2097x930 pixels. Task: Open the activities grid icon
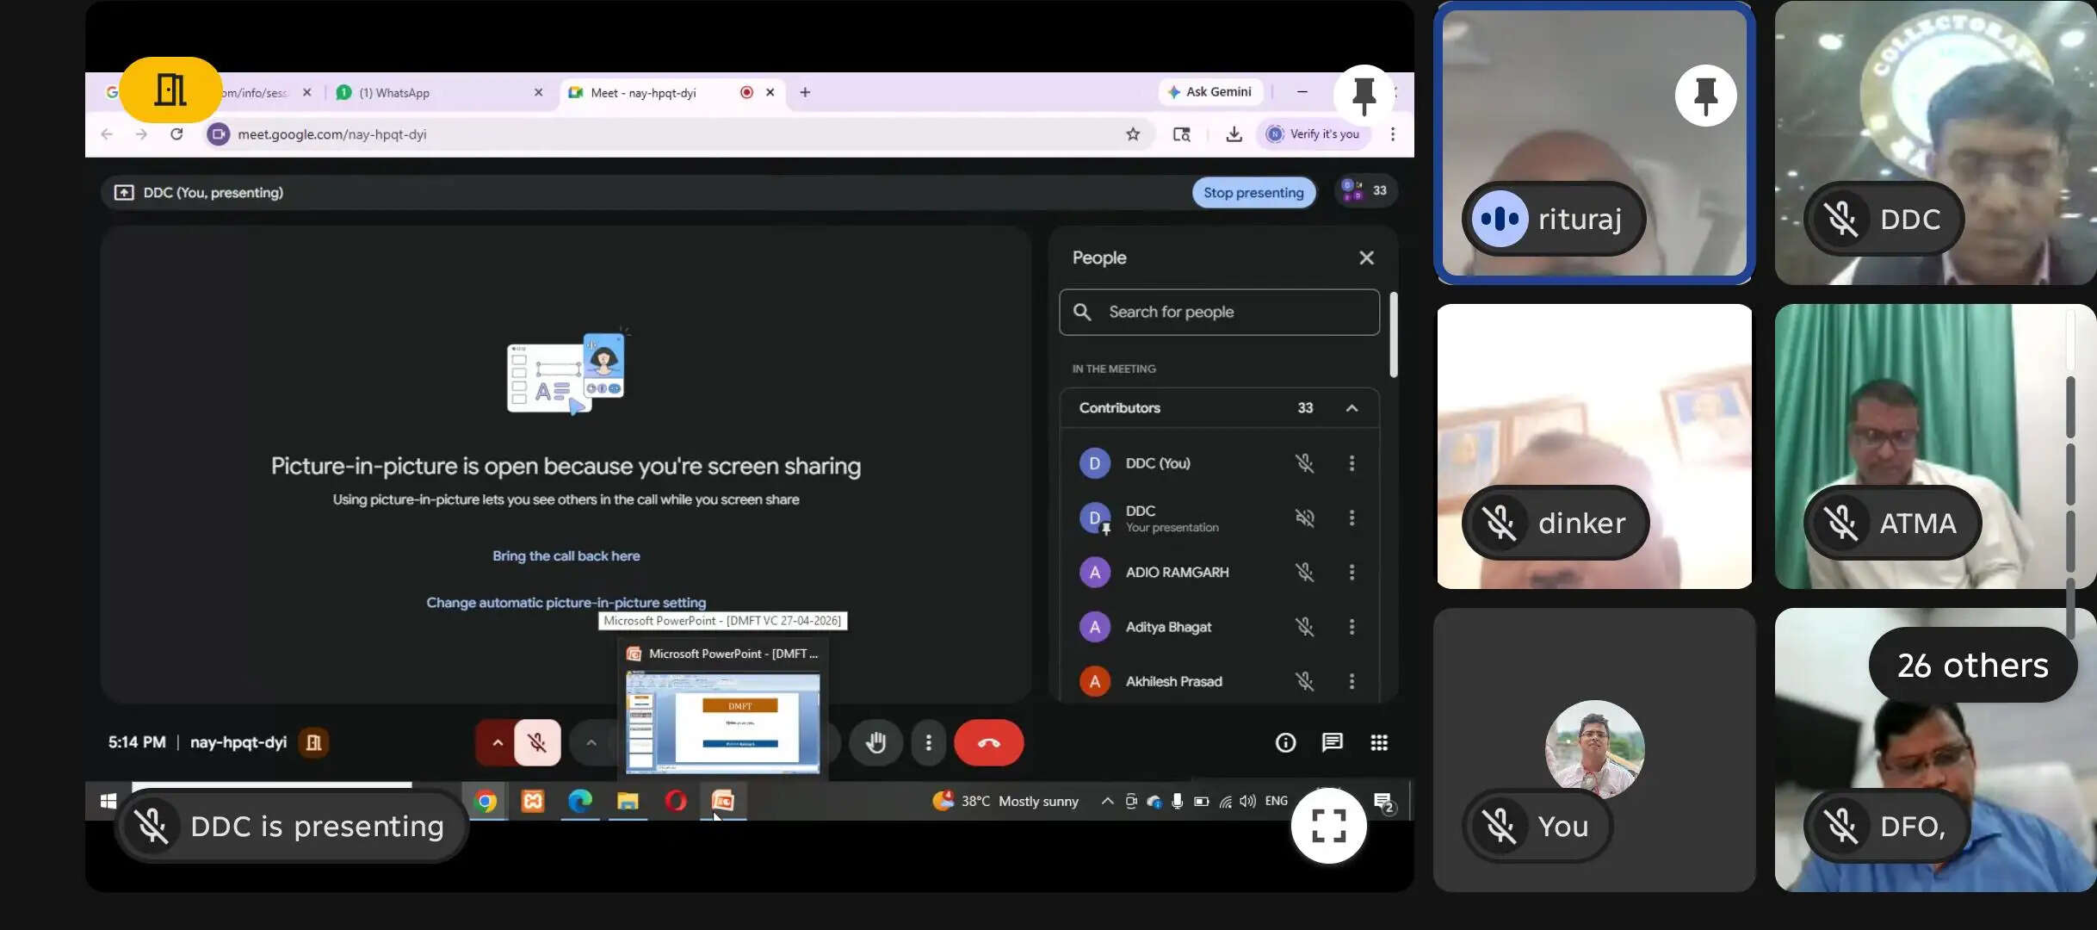click(x=1378, y=742)
